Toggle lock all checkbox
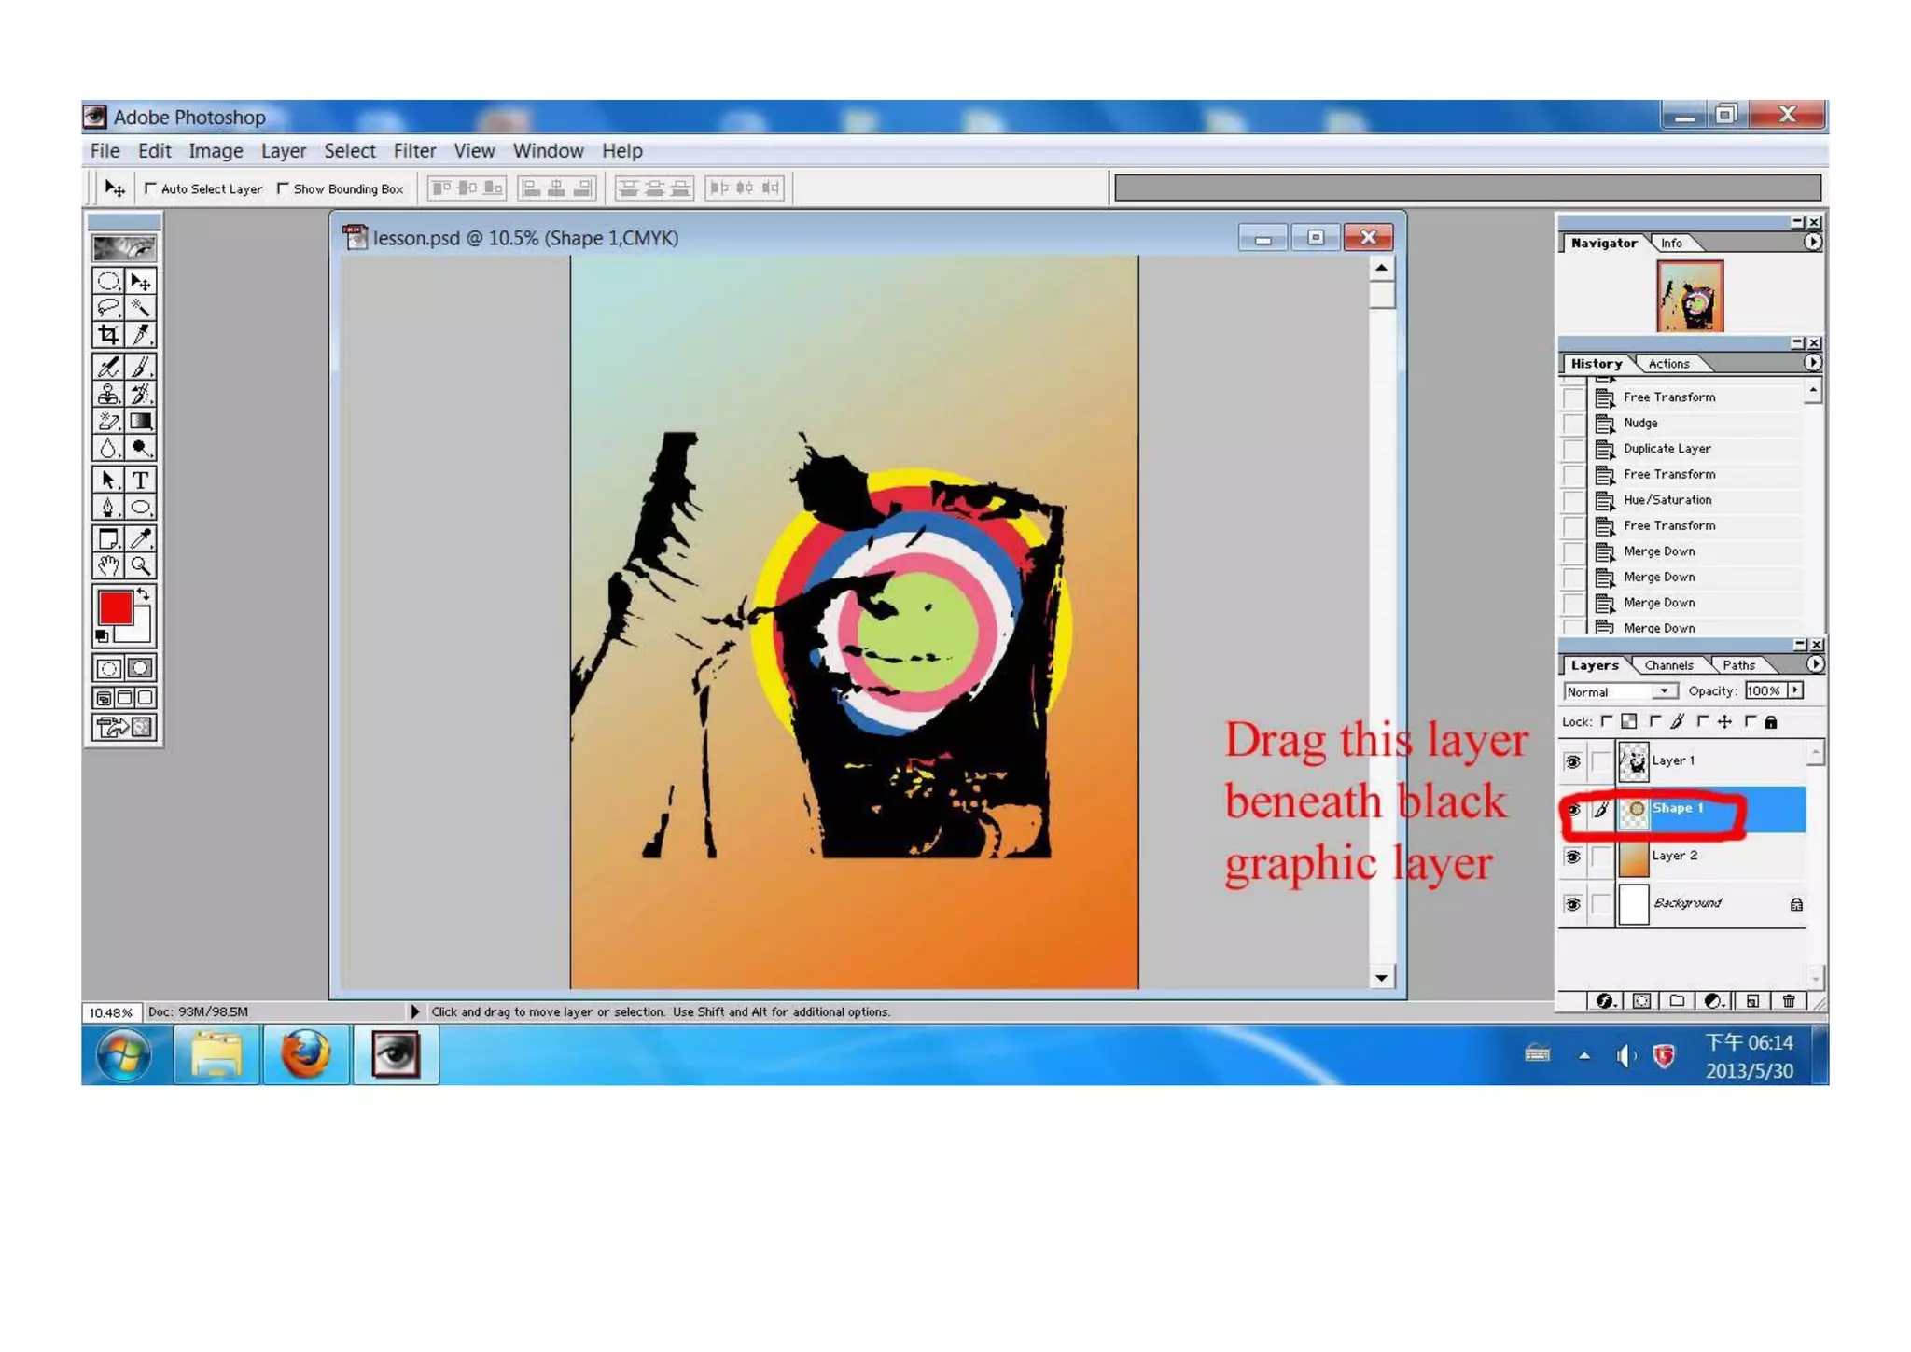The height and width of the screenshot is (1352, 1911). pos(1750,721)
